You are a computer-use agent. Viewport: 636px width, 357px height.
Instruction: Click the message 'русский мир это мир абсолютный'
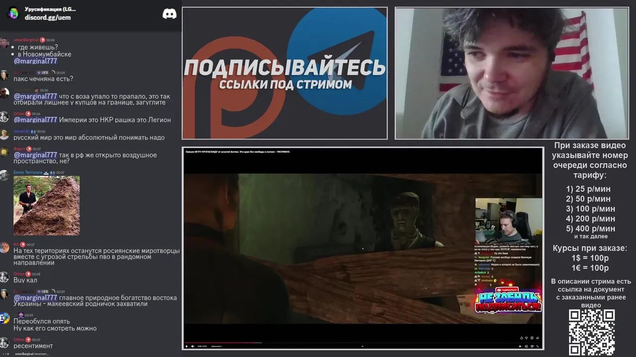coord(89,137)
